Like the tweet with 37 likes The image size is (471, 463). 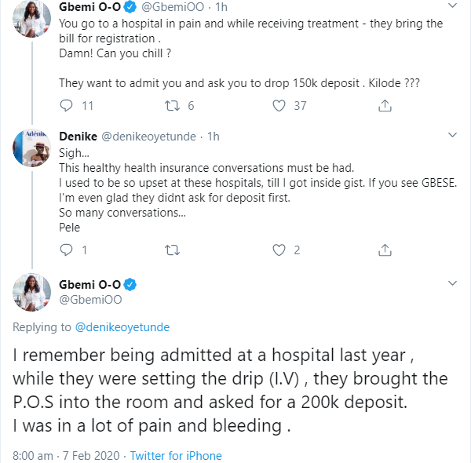pyautogui.click(x=278, y=105)
